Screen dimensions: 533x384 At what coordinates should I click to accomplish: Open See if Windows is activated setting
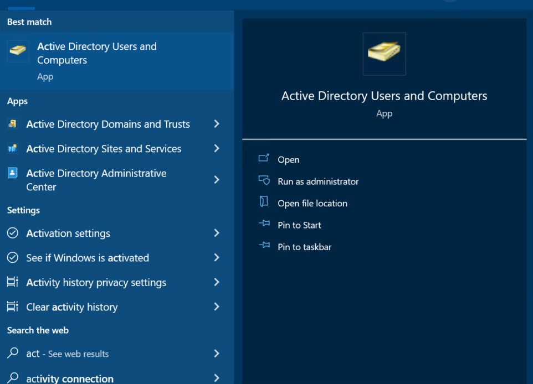coord(88,258)
